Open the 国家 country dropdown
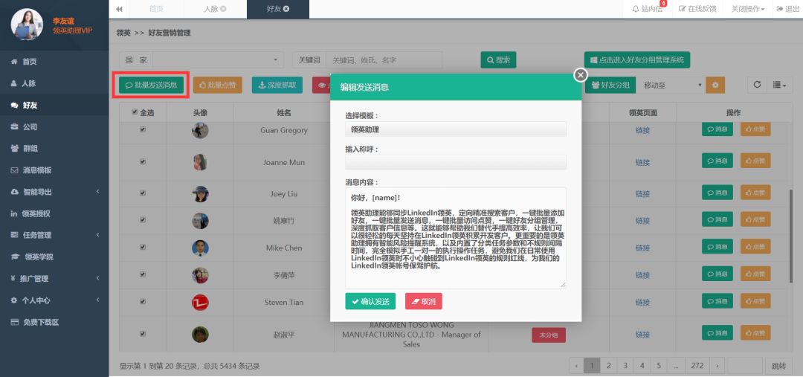 (218, 60)
